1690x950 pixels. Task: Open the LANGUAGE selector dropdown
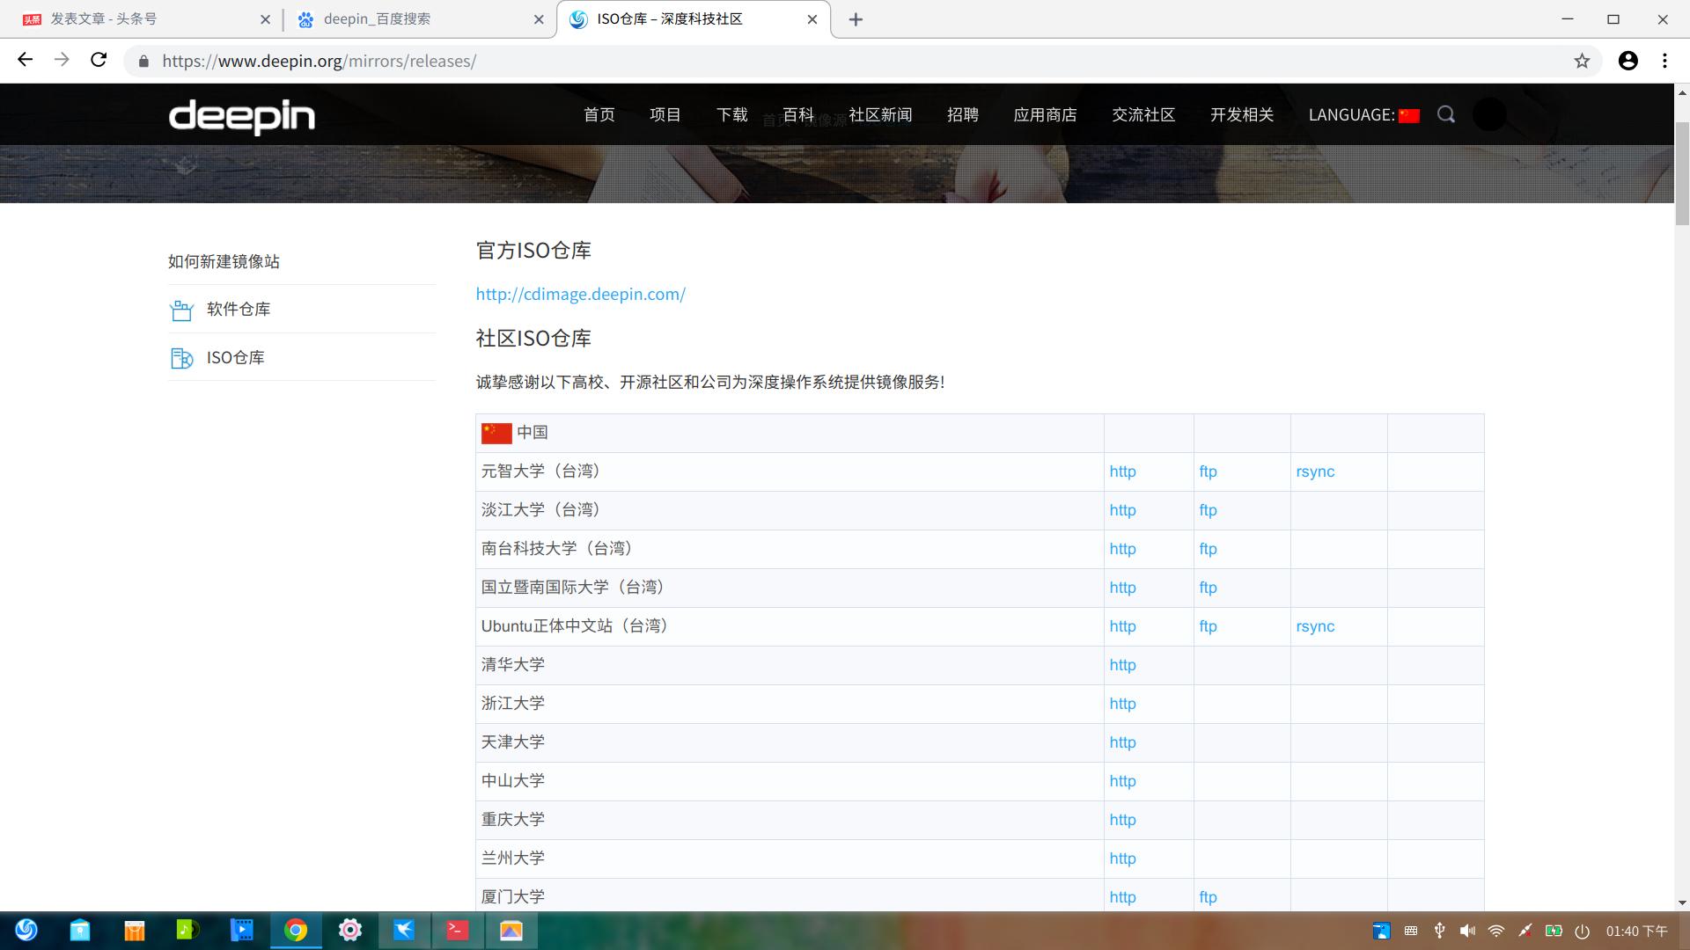pyautogui.click(x=1363, y=114)
